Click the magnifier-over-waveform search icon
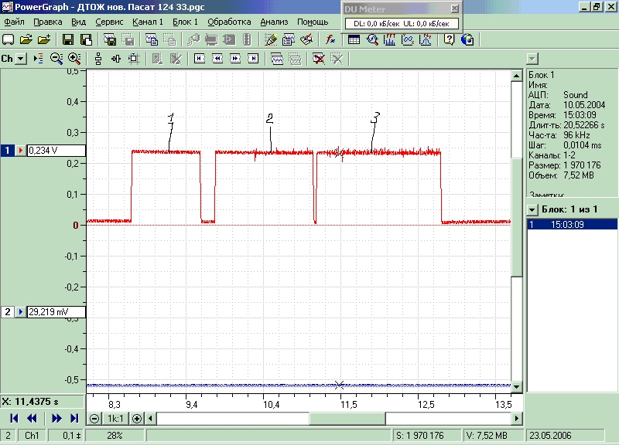Image resolution: width=619 pixels, height=445 pixels. (x=372, y=39)
